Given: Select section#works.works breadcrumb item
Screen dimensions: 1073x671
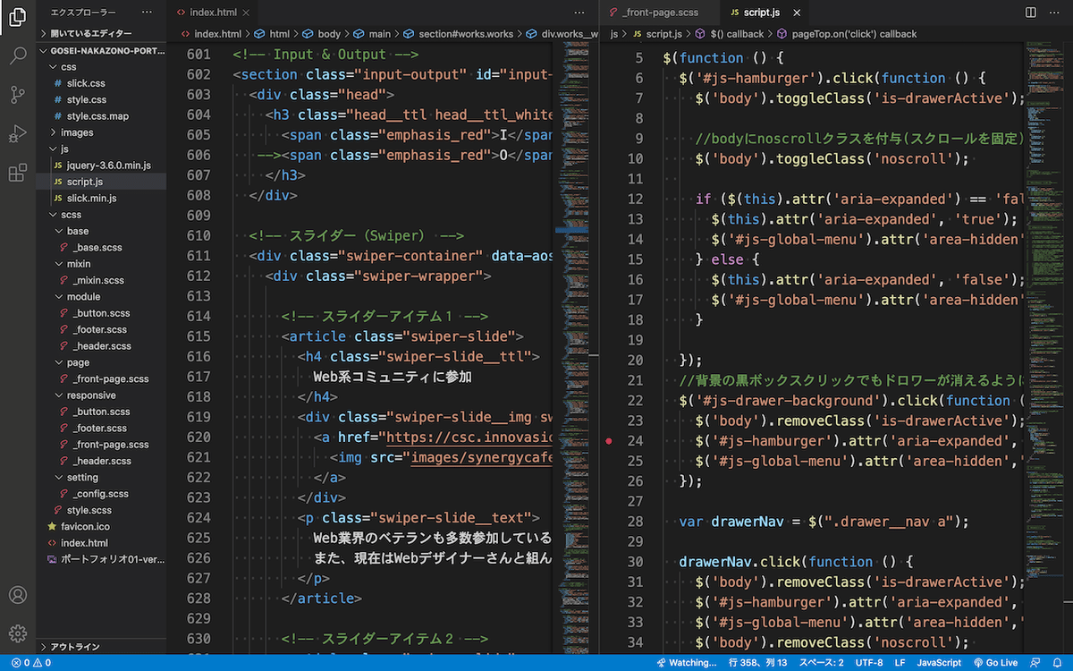Looking at the screenshot, I should pyautogui.click(x=459, y=34).
